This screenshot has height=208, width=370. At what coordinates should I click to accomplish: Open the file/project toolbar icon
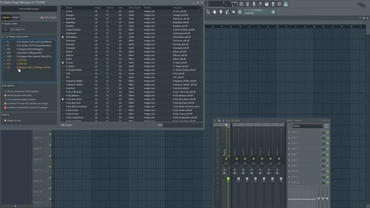click(214, 12)
